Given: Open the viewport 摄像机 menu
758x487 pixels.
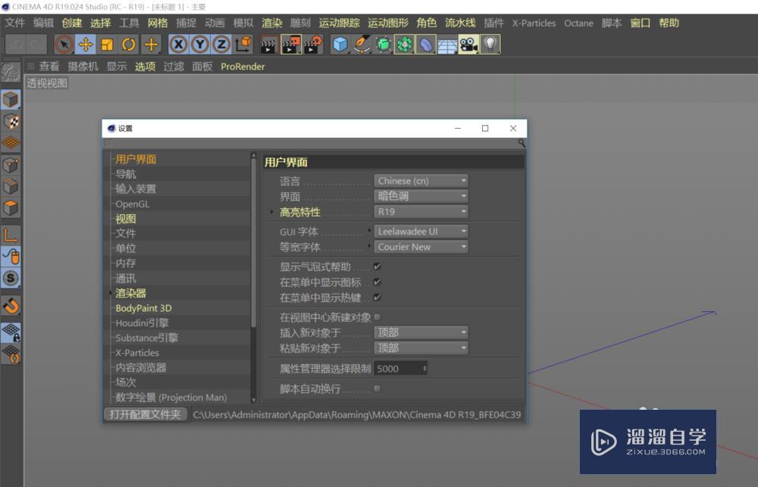Looking at the screenshot, I should [83, 66].
